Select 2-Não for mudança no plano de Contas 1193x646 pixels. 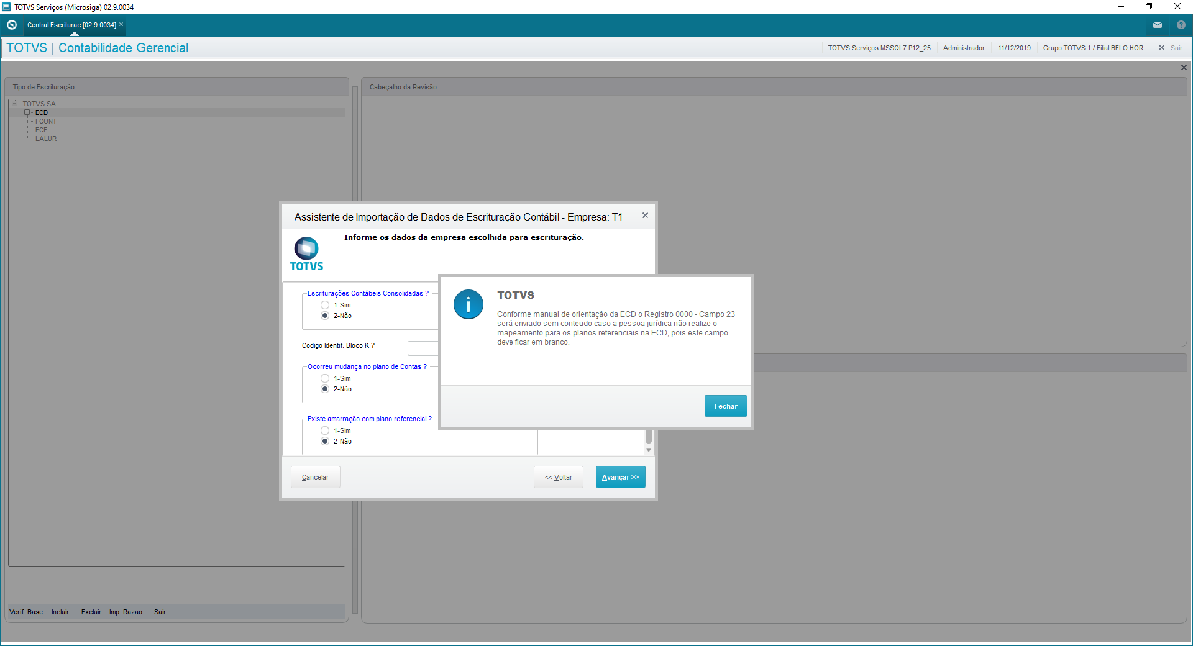(x=325, y=389)
